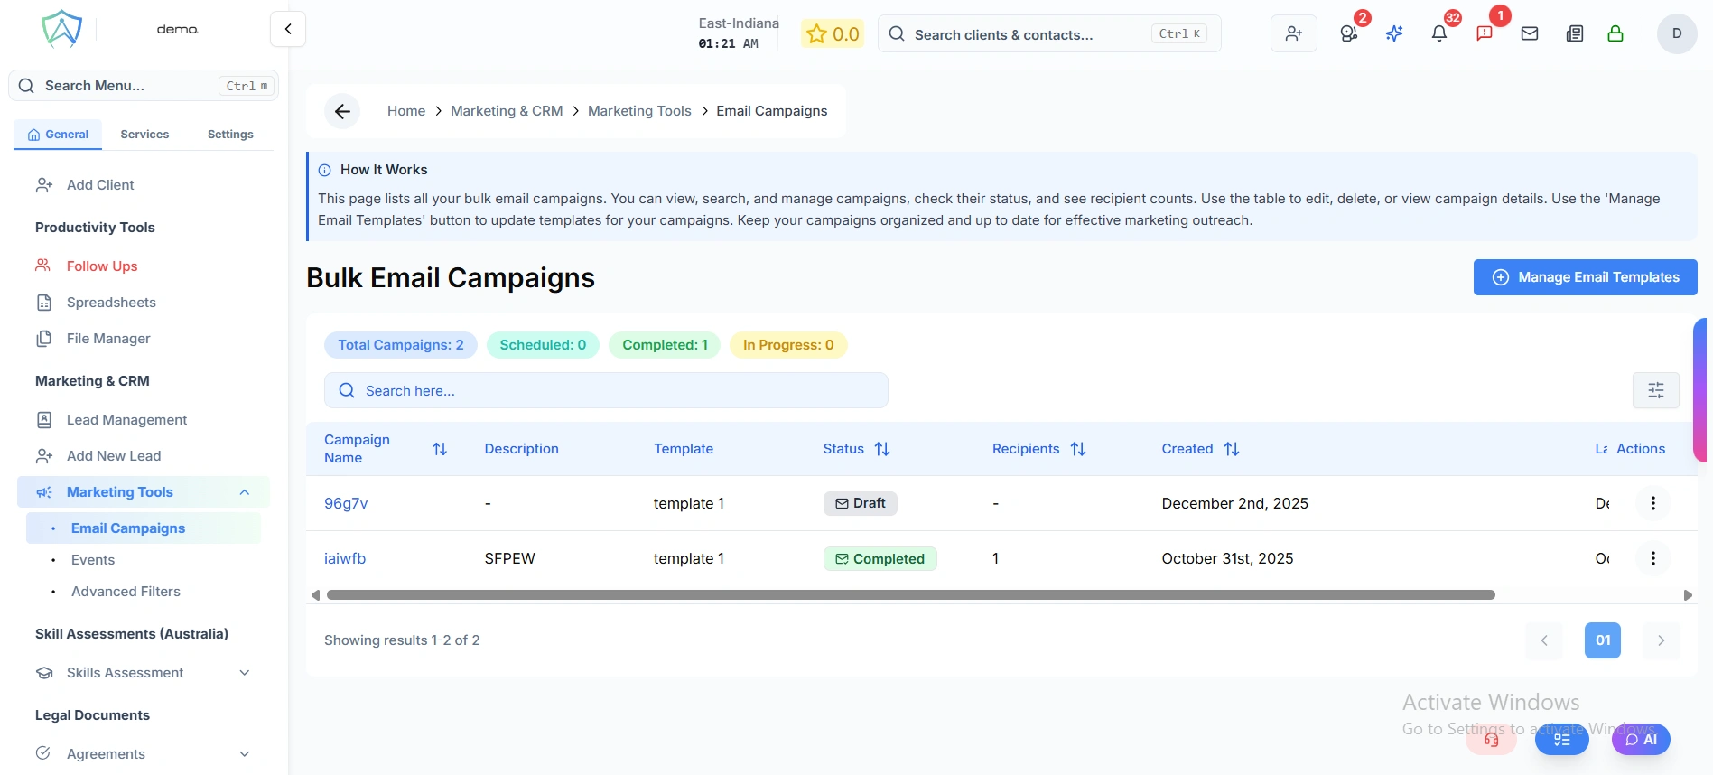Click the app logo in the sidebar header
The height and width of the screenshot is (775, 1713).
tap(61, 29)
